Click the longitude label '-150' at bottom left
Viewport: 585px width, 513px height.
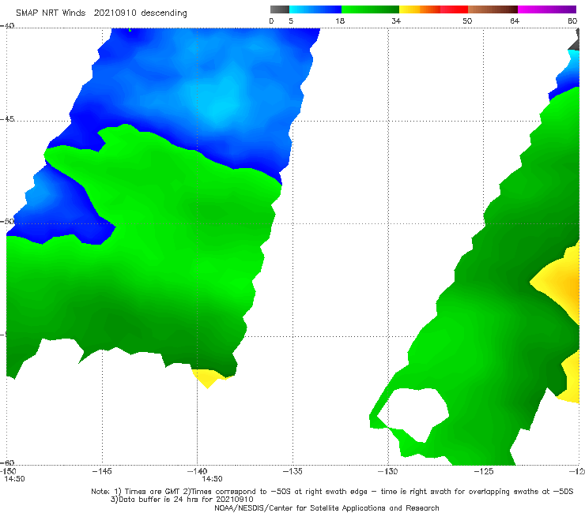click(8, 471)
